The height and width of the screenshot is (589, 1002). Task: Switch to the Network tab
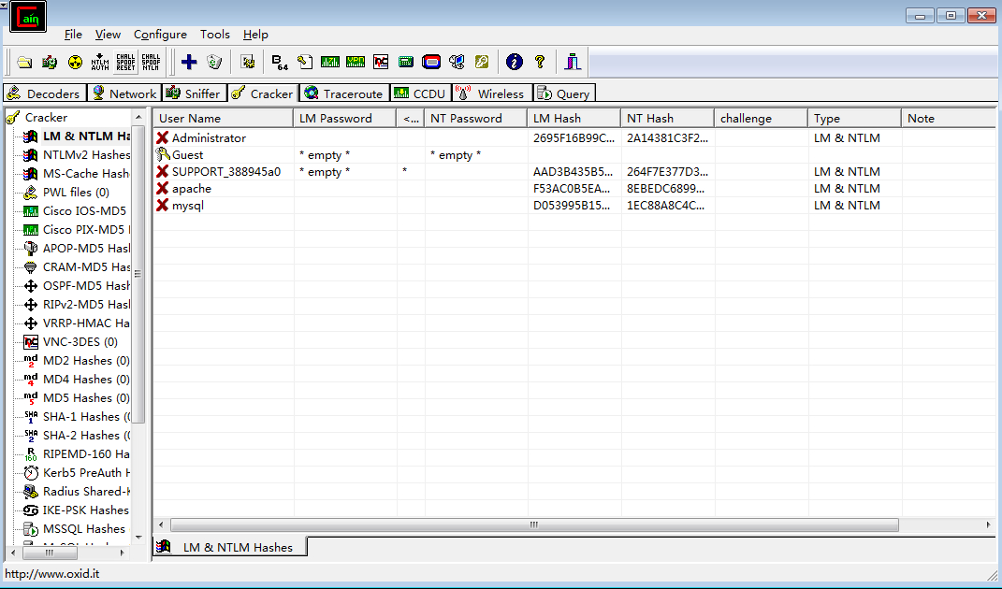tap(124, 93)
